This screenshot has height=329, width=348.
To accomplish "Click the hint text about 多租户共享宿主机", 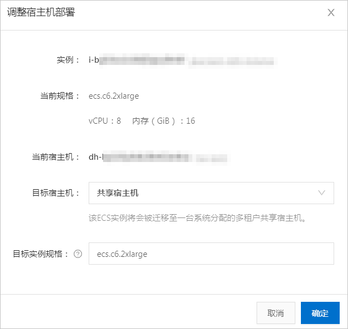I will click(197, 218).
